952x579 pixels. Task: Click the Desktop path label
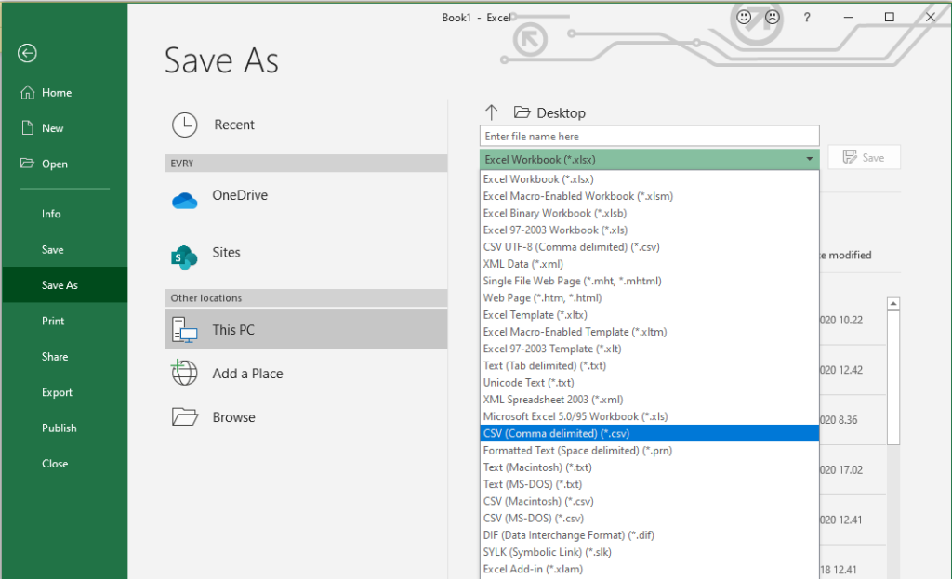561,112
